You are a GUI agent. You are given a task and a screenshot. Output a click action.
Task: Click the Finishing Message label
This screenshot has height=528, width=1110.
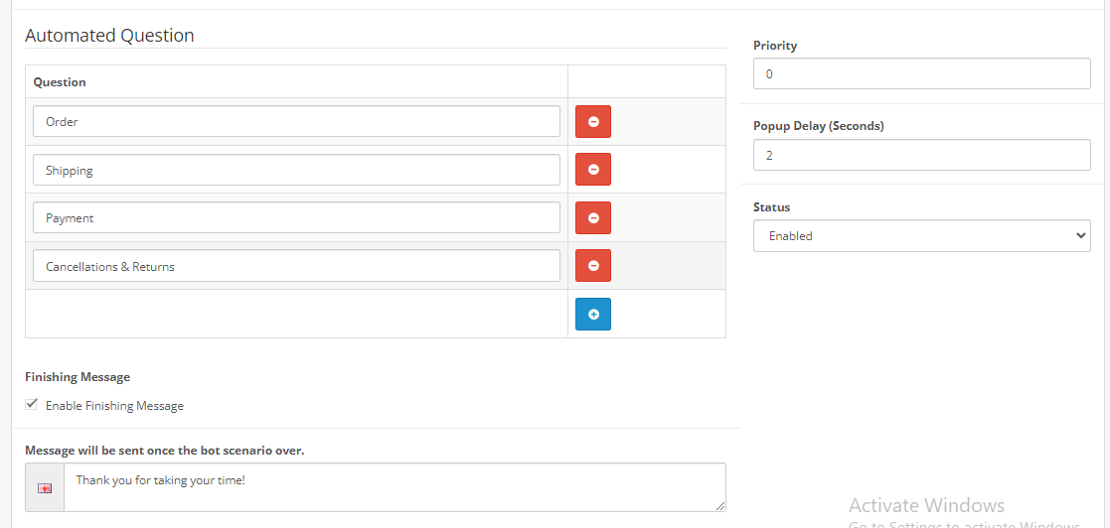click(x=78, y=377)
